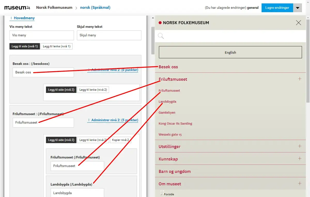
Task: Click the Vis meny tekst input
Action: [x=42, y=35]
